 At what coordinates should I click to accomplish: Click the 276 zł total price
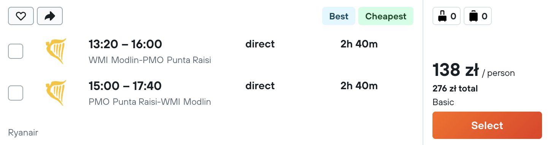[x=455, y=89]
